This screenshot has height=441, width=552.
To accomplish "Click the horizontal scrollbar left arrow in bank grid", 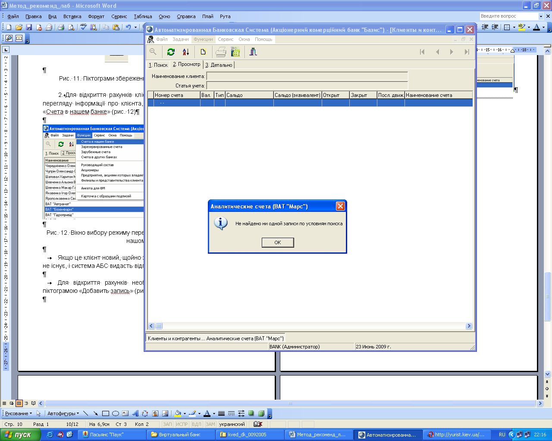I will pyautogui.click(x=151, y=326).
